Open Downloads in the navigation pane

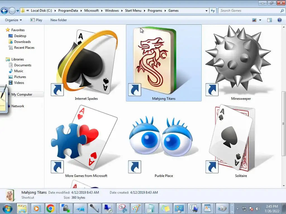coord(22,42)
